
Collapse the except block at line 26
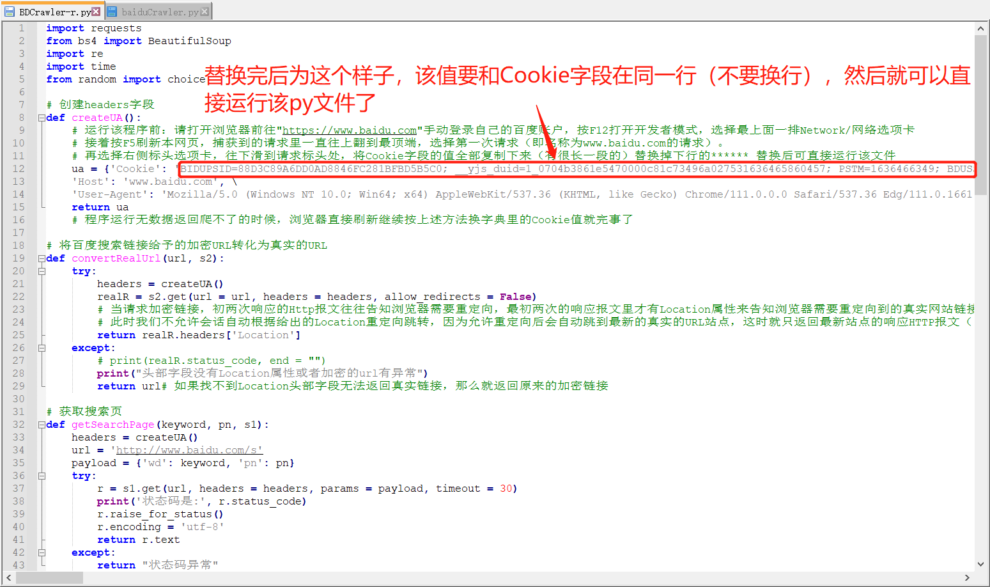coord(42,348)
